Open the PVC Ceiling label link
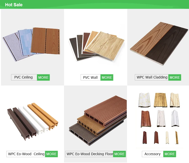 [x=24, y=77]
